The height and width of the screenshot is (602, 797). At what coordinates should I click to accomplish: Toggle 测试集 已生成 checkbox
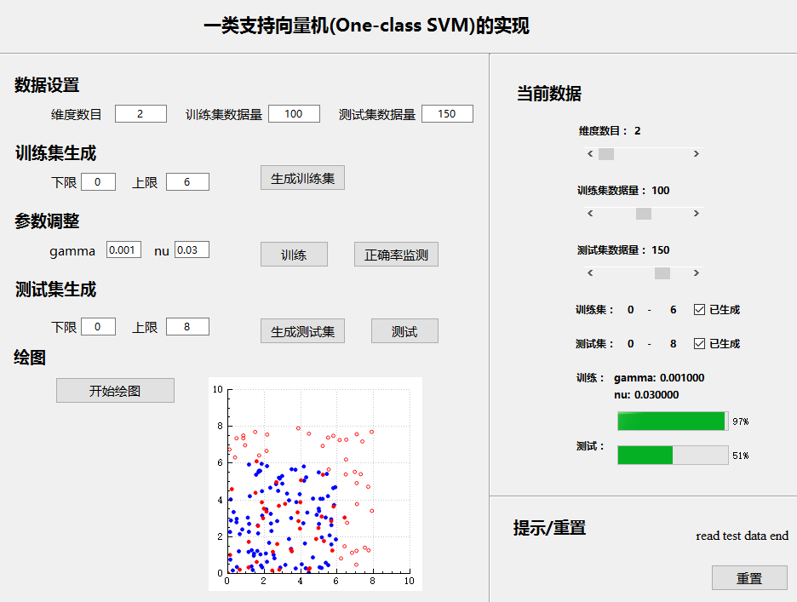[700, 344]
